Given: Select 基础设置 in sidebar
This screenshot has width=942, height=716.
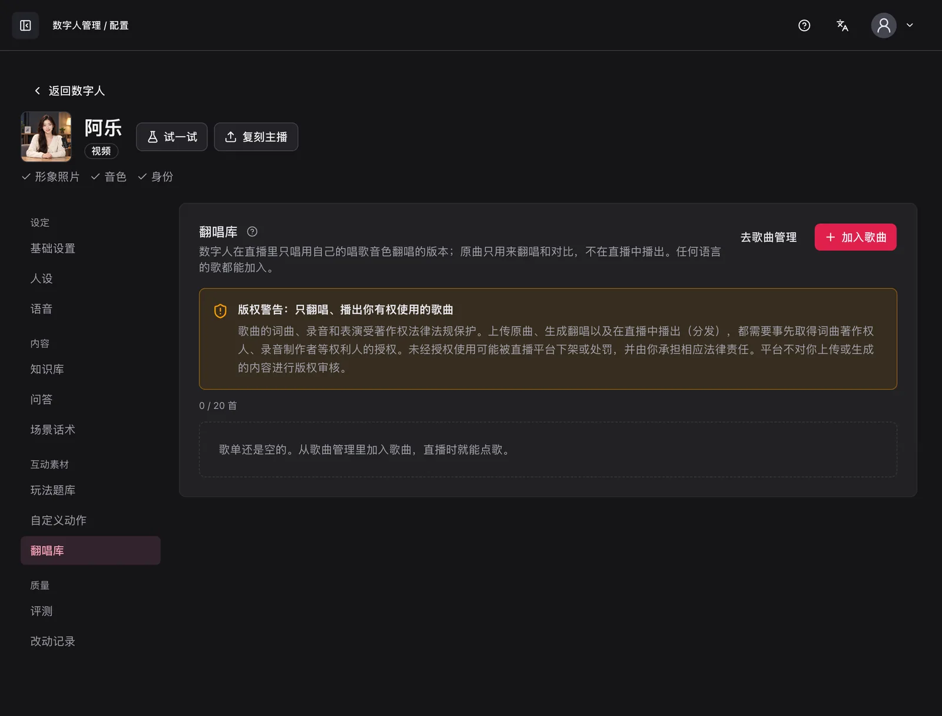Looking at the screenshot, I should click(x=91, y=248).
